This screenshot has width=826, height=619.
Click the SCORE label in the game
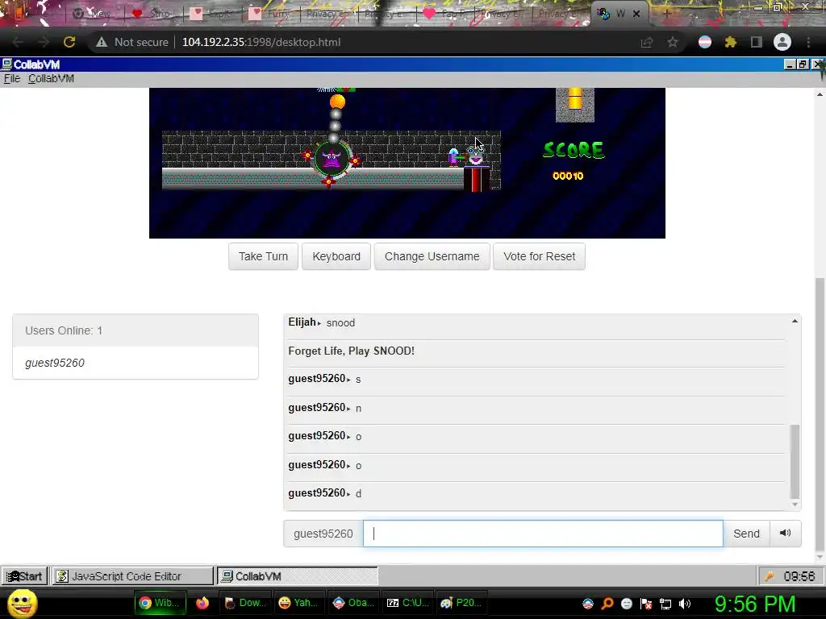(x=574, y=150)
